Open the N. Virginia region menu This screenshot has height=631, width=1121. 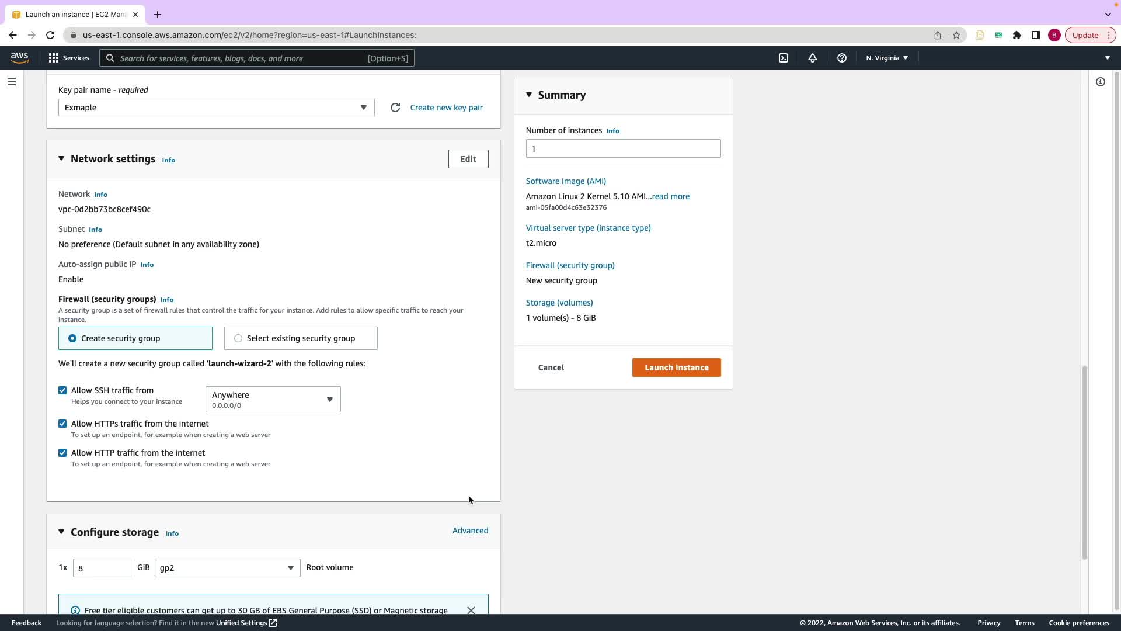tap(886, 58)
